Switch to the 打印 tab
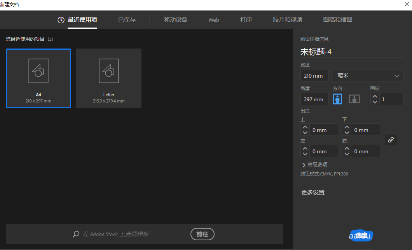 (x=246, y=20)
